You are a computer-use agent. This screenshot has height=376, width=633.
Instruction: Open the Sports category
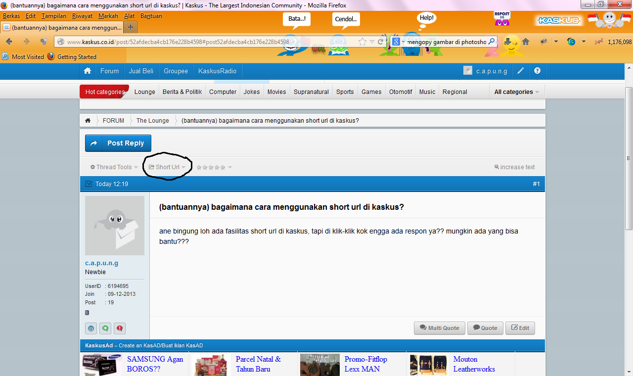pos(345,92)
